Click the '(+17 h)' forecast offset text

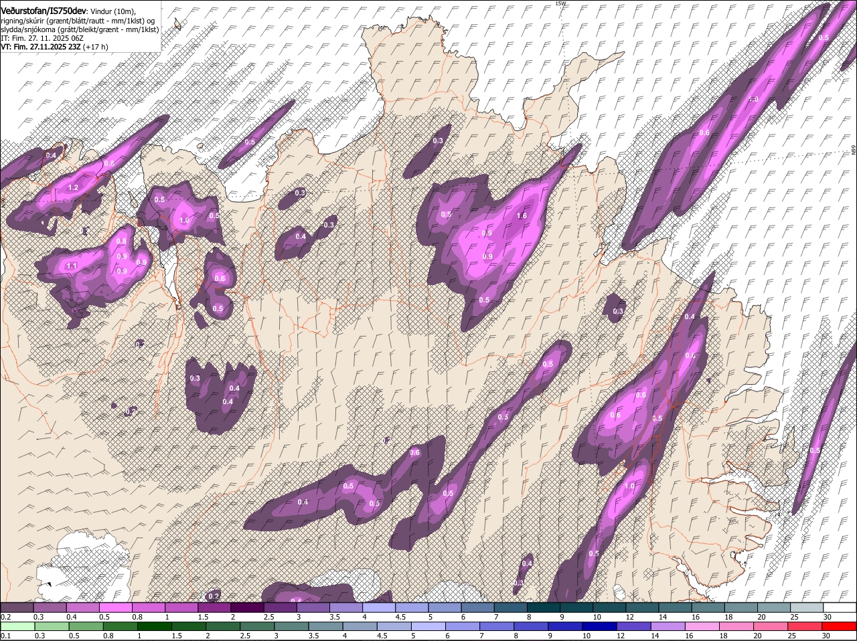coord(95,47)
